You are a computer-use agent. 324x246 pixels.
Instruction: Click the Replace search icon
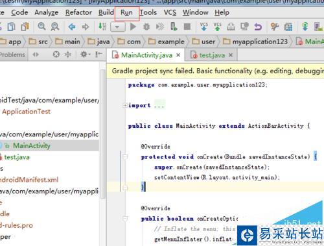click(55, 27)
